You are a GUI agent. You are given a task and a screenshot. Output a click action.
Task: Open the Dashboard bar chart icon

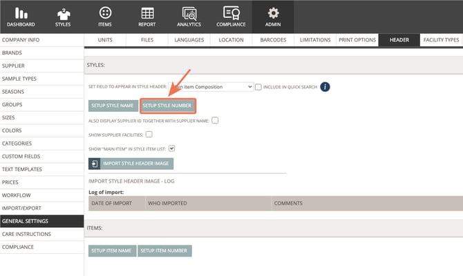tap(21, 12)
